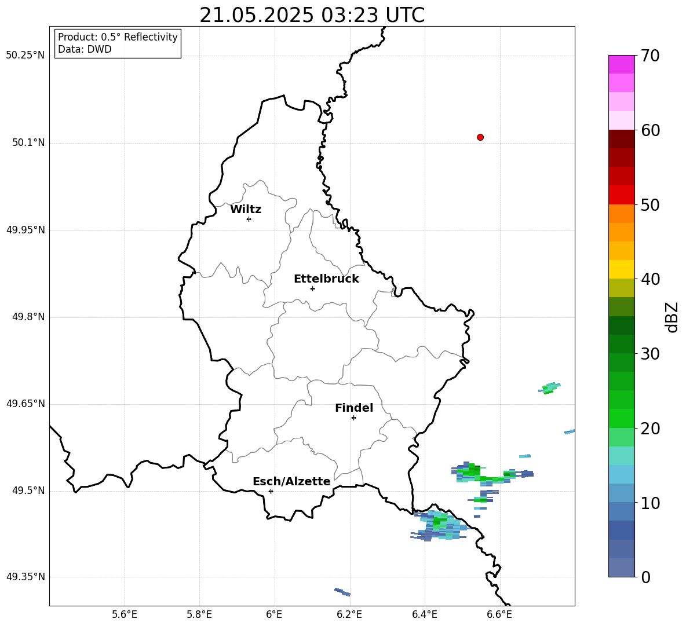Click the Ettelbruck cross marker
This screenshot has width=686, height=626.
coord(312,288)
